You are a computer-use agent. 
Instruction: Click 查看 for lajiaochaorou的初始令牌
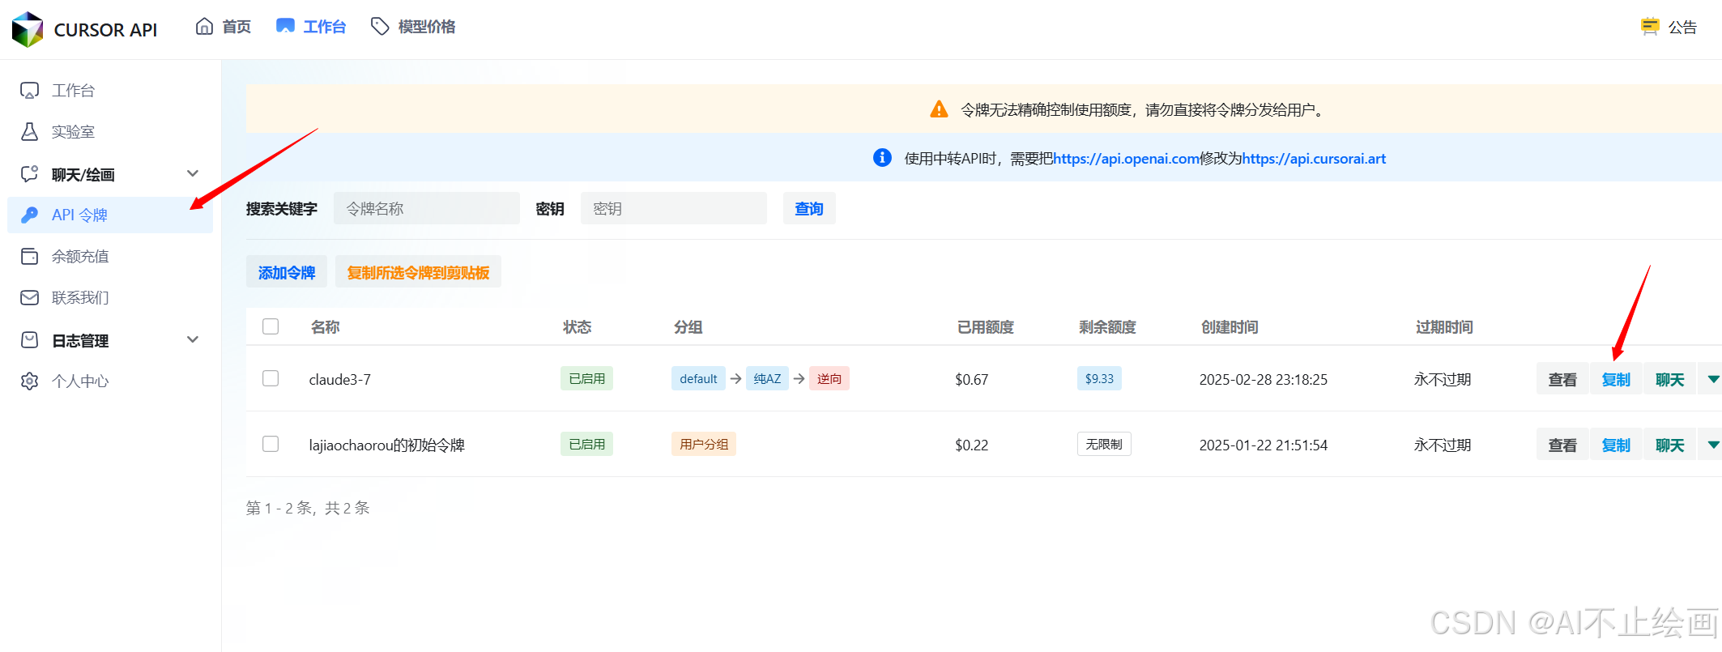pos(1562,445)
